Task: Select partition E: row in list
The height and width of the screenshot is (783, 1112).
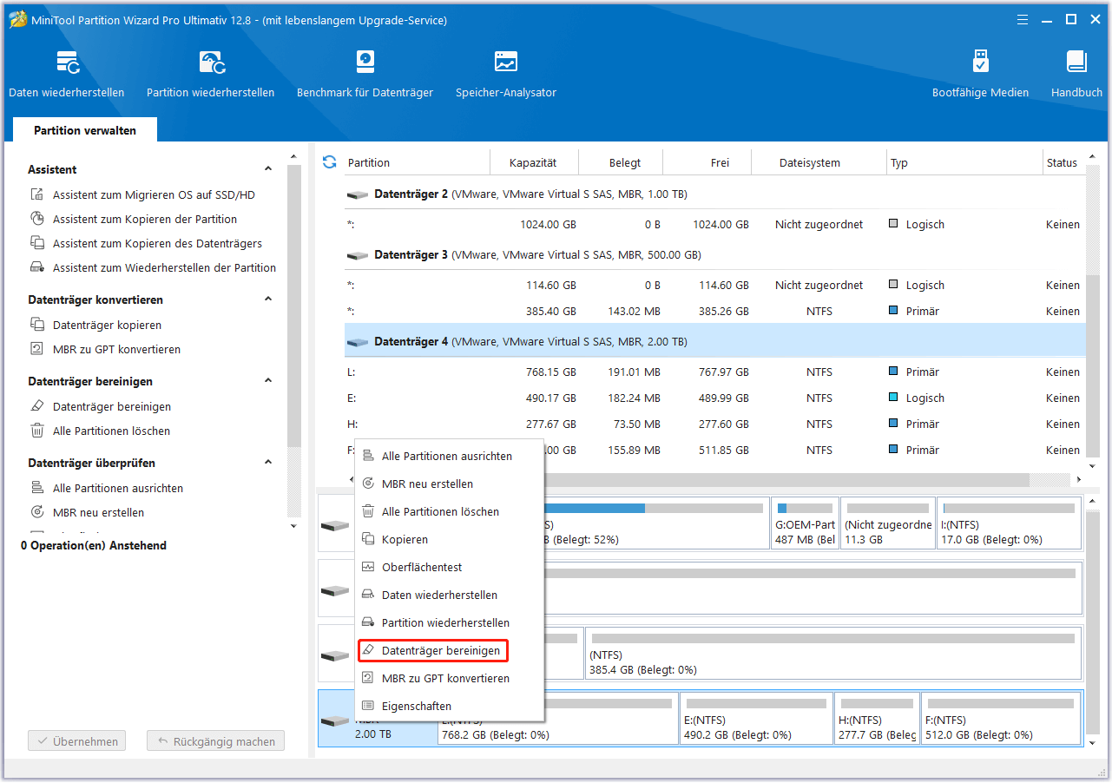Action: pyautogui.click(x=714, y=398)
